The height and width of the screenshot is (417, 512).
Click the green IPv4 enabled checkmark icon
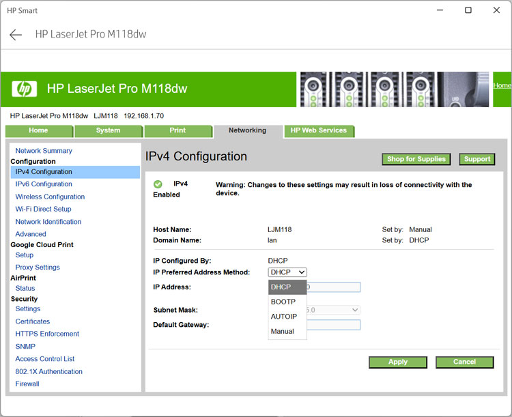pos(158,184)
